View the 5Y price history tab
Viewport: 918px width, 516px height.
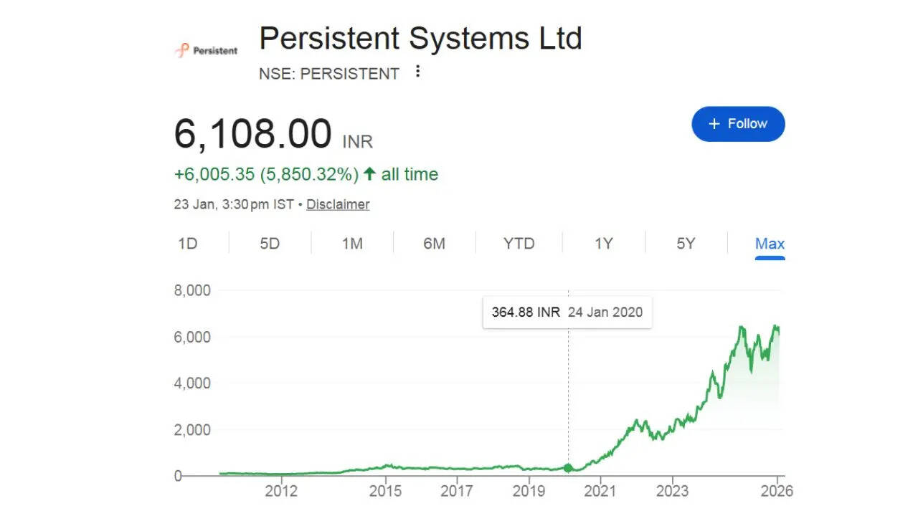click(x=686, y=244)
